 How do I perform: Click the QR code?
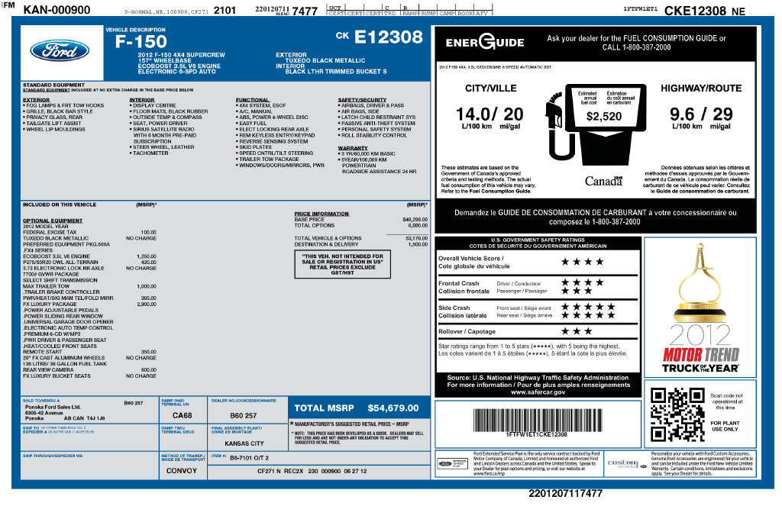tap(677, 414)
